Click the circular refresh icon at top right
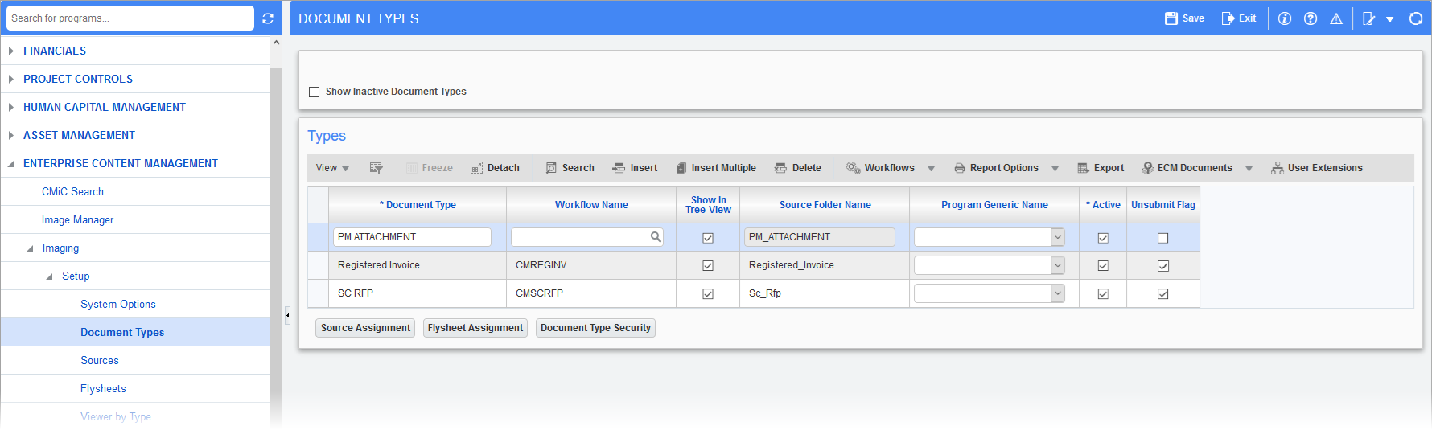This screenshot has width=1432, height=430. point(1416,18)
